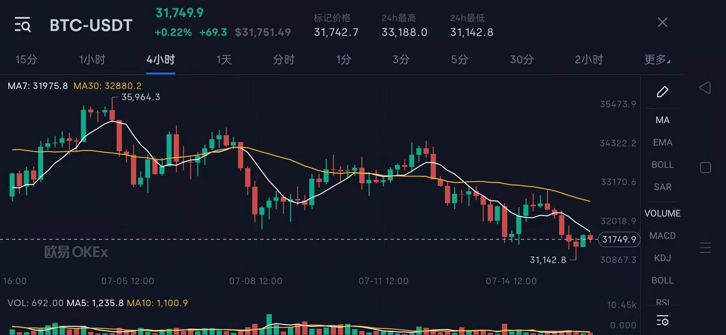Screen dimensions: 726x335
Task: Open the trading pair search list icon
Action: click(23, 25)
